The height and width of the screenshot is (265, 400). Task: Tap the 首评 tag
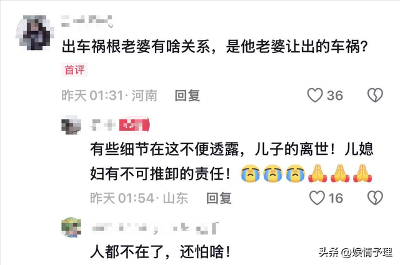click(x=74, y=70)
